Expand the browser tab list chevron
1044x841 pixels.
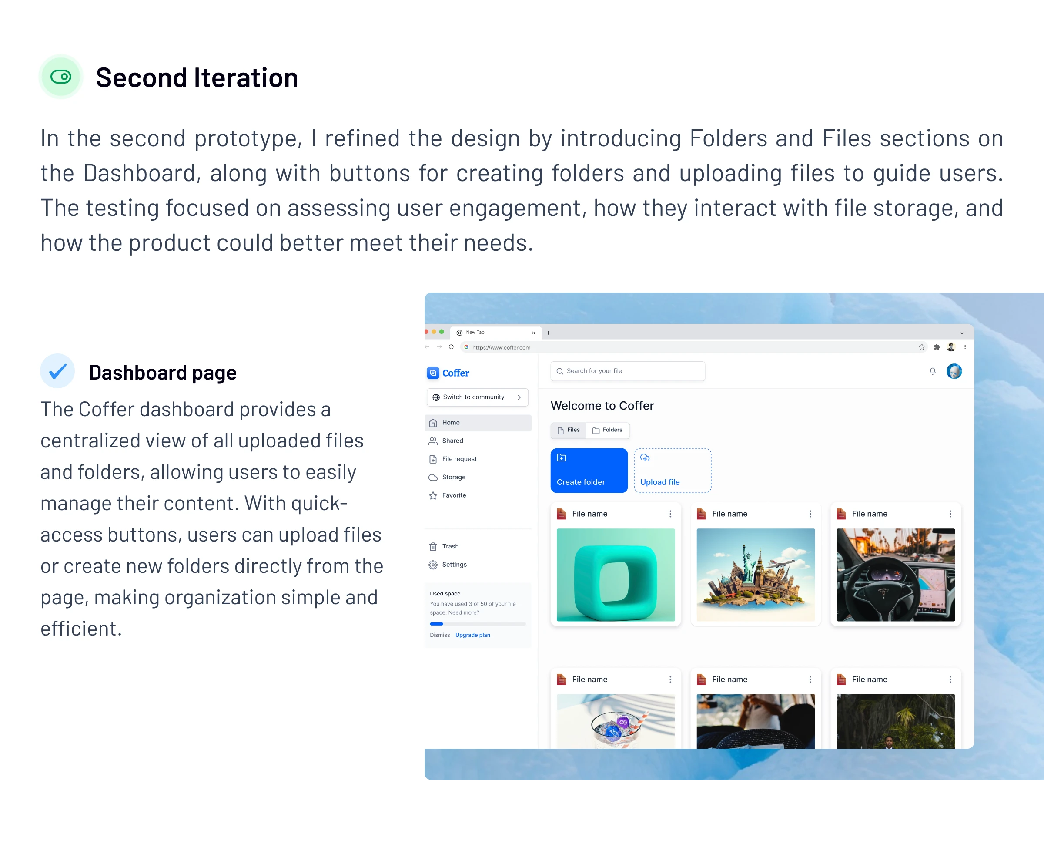(962, 333)
